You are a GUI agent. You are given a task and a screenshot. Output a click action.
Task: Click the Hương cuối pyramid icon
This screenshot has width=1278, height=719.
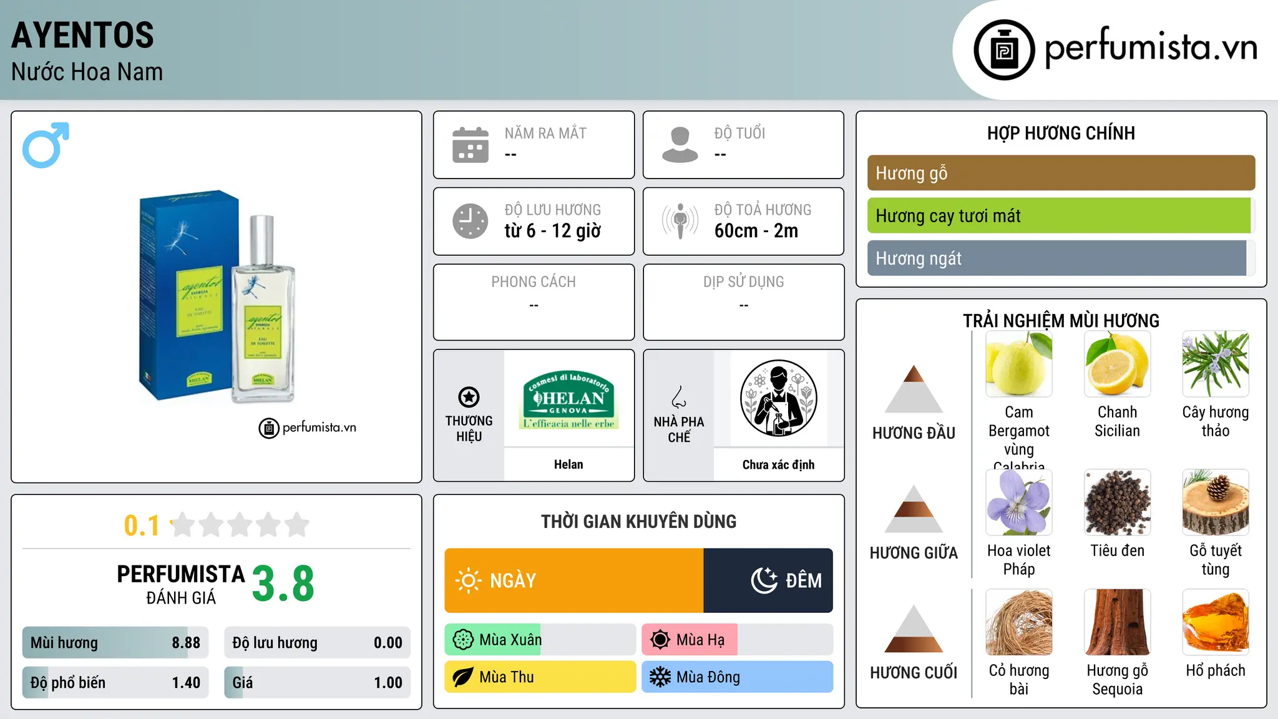[x=914, y=629]
